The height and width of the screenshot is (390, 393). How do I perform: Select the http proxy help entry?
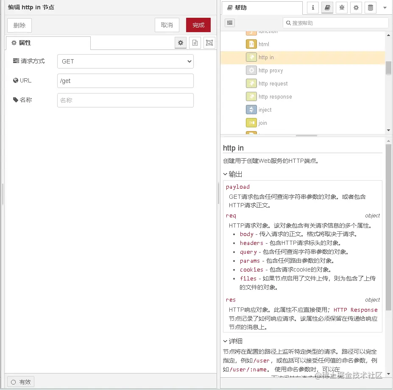click(303, 71)
